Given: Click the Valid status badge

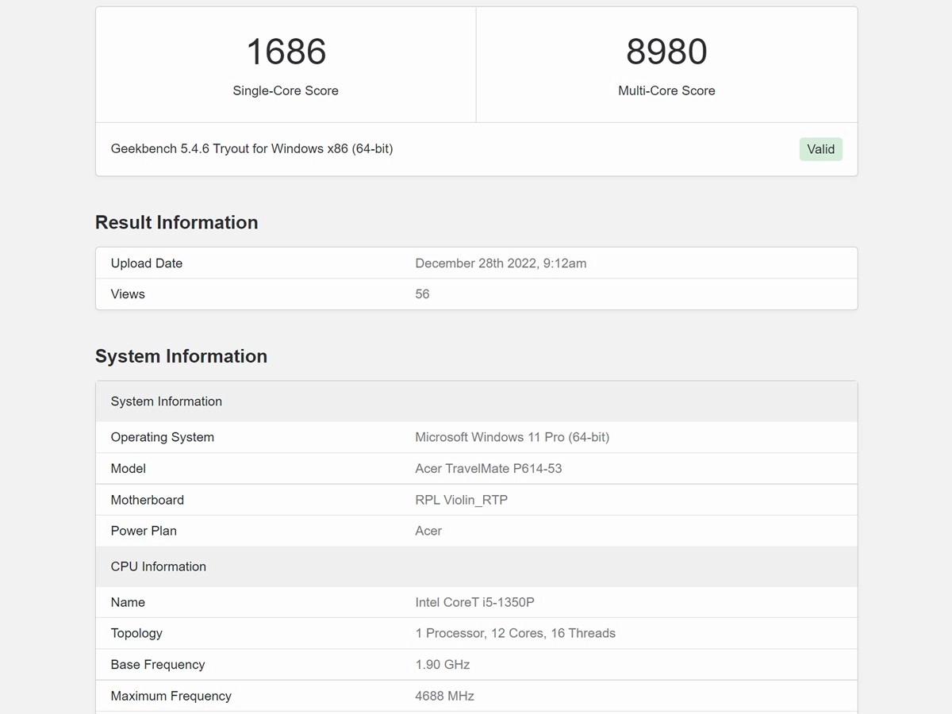Looking at the screenshot, I should point(820,149).
